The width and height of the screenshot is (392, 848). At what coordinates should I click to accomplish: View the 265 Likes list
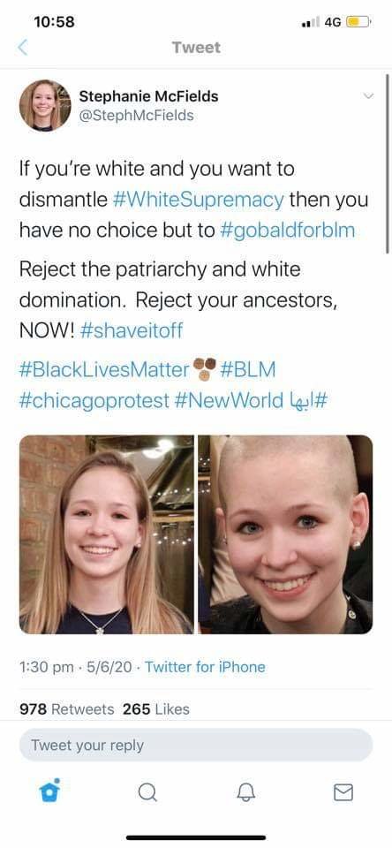[x=156, y=709]
